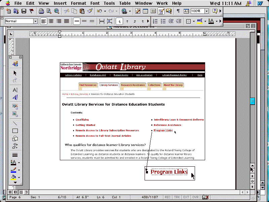Click the Insert Table icon
Viewport: 269px width, 202px height.
pyautogui.click(x=145, y=11)
